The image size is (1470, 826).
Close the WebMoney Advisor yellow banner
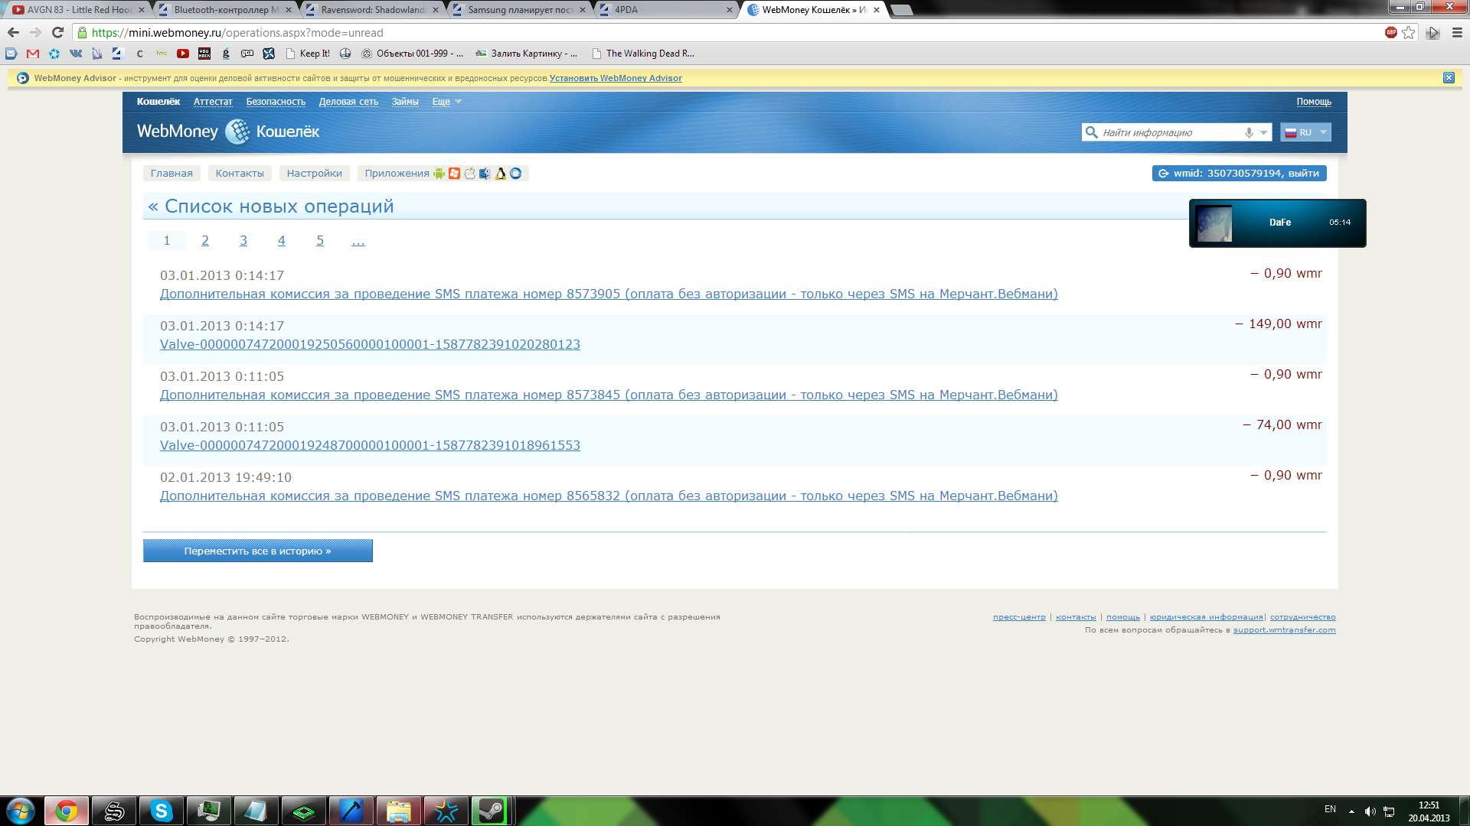pyautogui.click(x=1449, y=78)
